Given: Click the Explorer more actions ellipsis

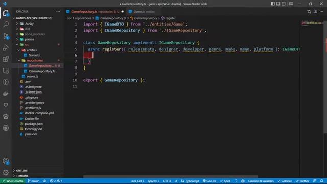Looking at the screenshot, I should [58, 11].
